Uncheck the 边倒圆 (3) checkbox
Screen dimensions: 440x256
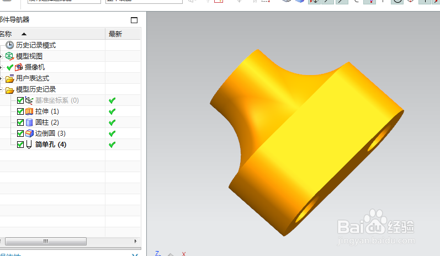20,134
